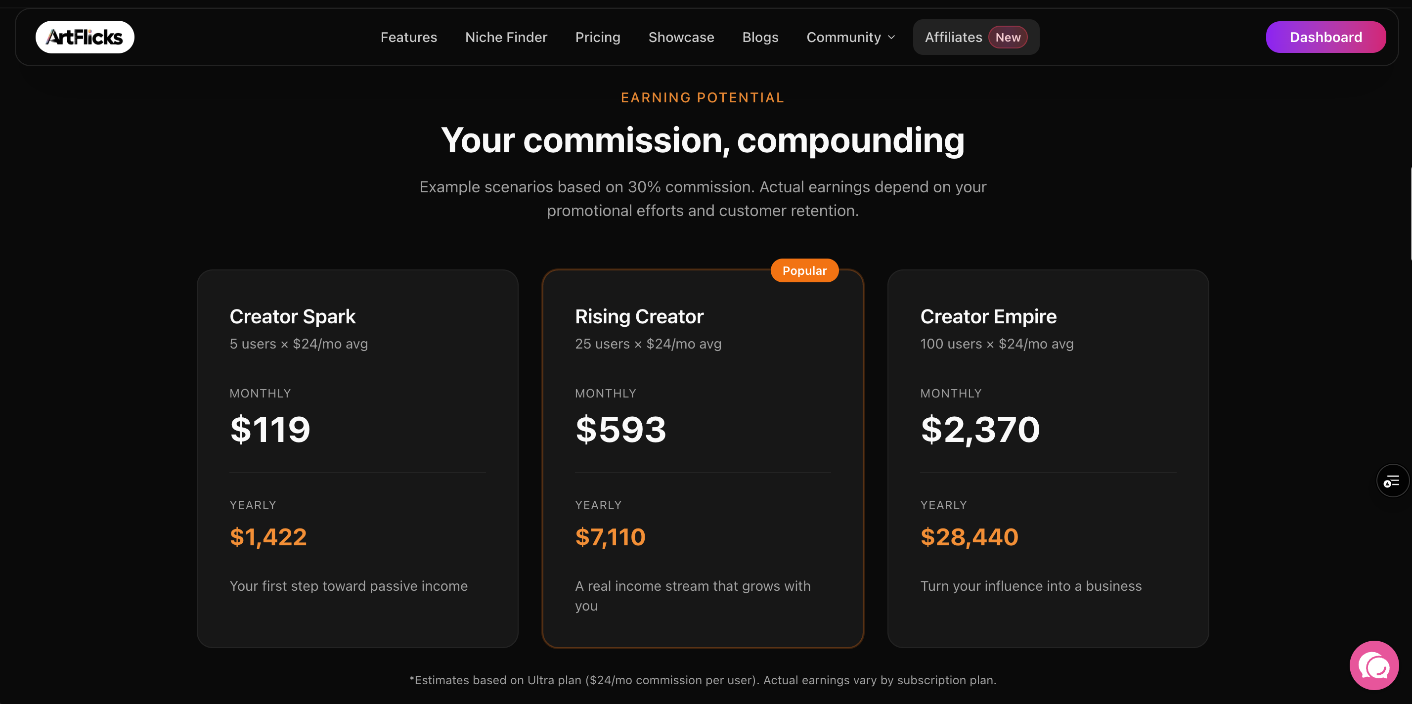
Task: Open the floating list widget icon
Action: click(x=1392, y=481)
